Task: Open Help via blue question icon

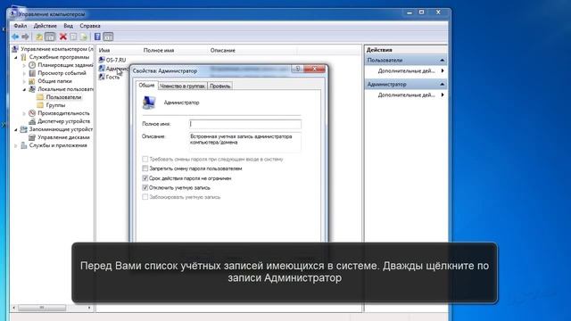Action: [97, 37]
